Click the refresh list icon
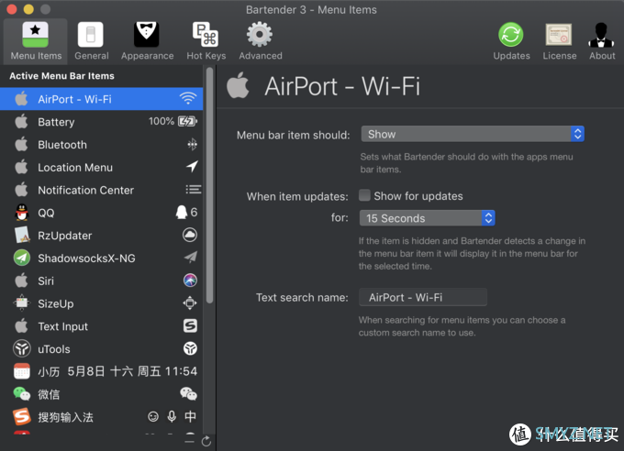The width and height of the screenshot is (624, 451). tap(206, 441)
